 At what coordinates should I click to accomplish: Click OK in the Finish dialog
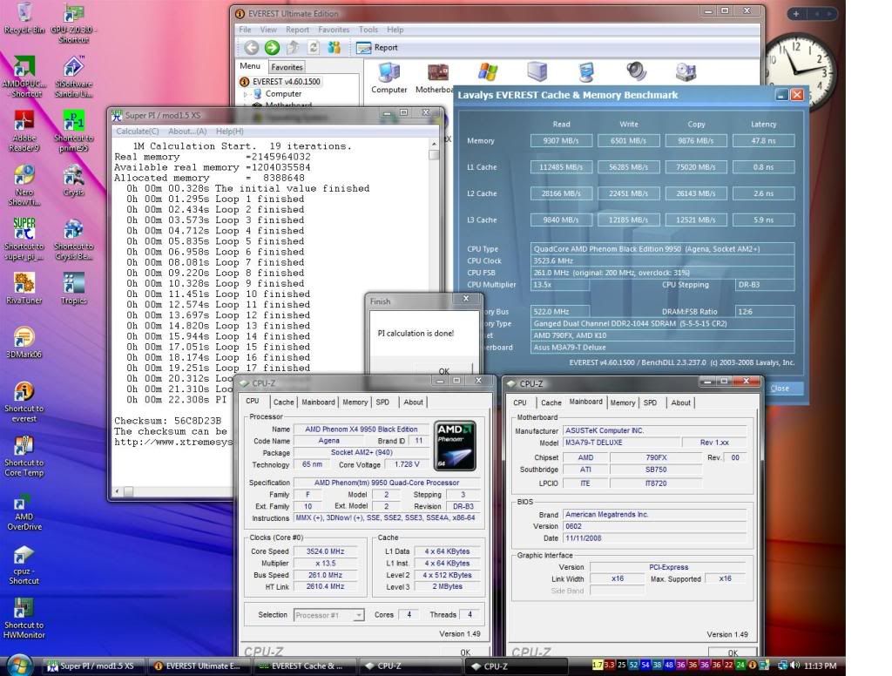coord(444,370)
